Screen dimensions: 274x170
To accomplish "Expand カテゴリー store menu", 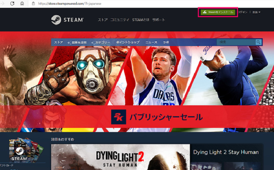I will (x=101, y=42).
